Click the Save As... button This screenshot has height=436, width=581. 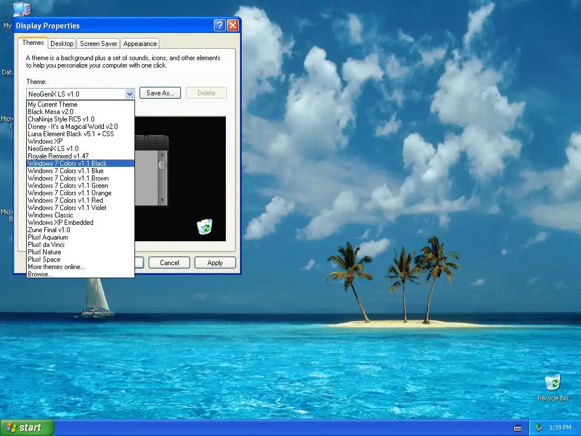(160, 93)
